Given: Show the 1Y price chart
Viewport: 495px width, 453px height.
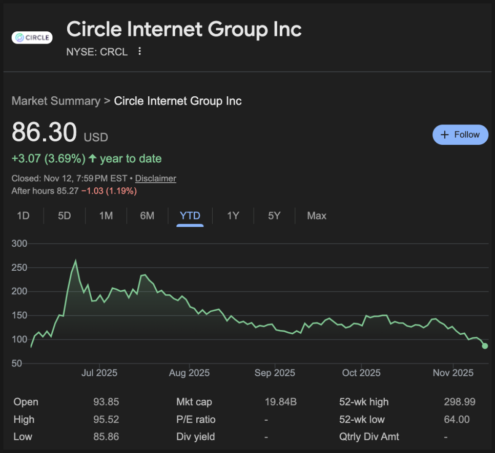Looking at the screenshot, I should tap(233, 215).
